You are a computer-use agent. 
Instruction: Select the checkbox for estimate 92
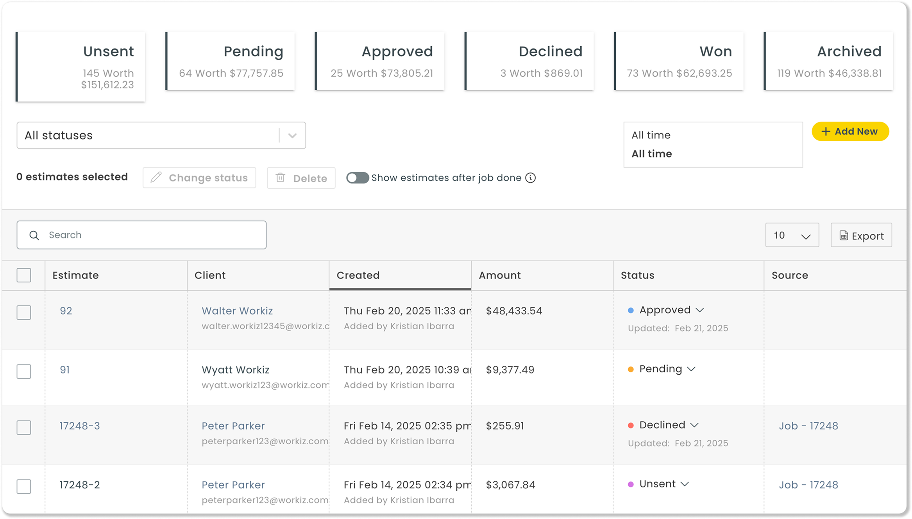click(24, 312)
